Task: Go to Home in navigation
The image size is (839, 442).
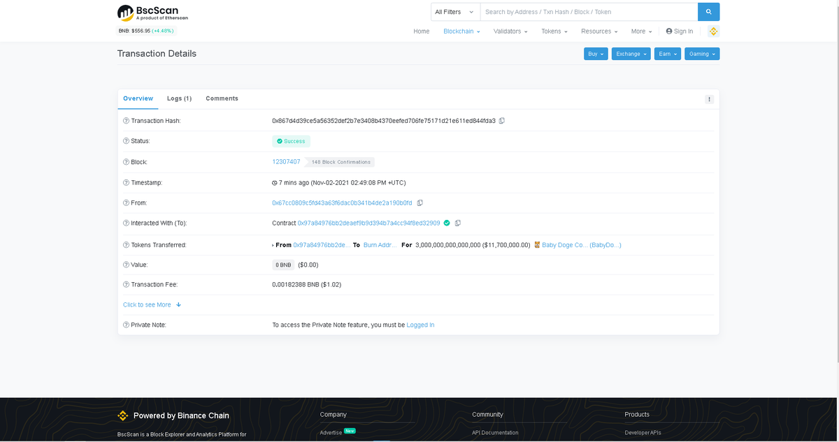Action: pos(422,31)
